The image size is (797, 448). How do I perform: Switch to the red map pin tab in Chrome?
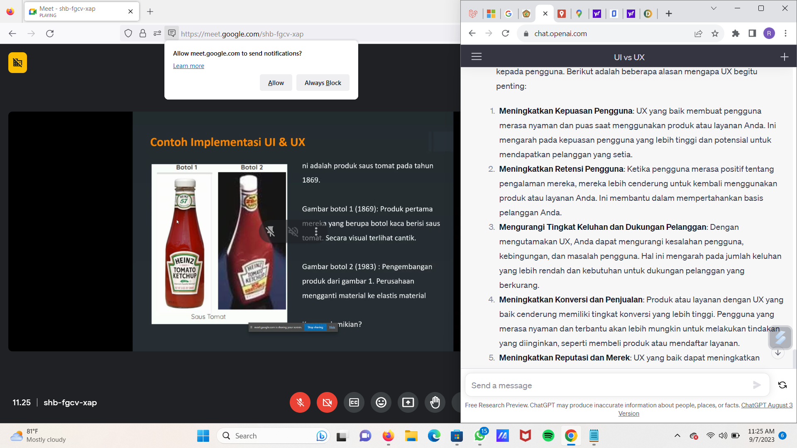click(562, 14)
